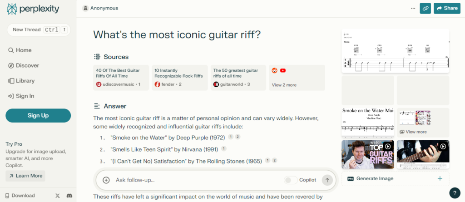Viewport: 465px width, 202px height.
Task: Click the Share button
Action: click(x=447, y=8)
